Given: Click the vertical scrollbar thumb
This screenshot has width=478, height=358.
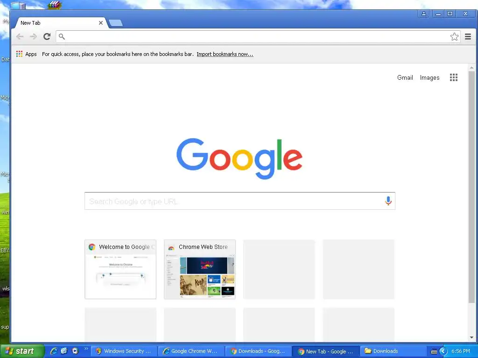Looking at the screenshot, I should tap(471, 187).
